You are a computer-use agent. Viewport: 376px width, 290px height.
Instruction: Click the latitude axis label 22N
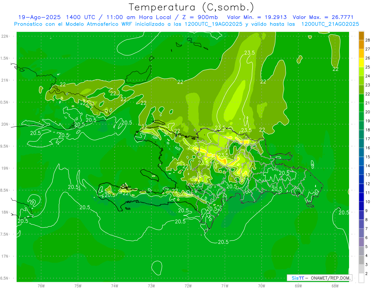(5, 36)
